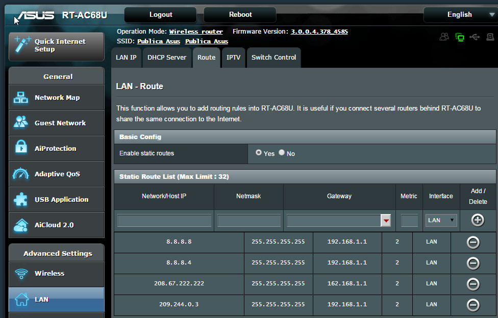This screenshot has height=318, width=498.
Task: Switch to the DHCP Server tab
Action: pyautogui.click(x=167, y=58)
